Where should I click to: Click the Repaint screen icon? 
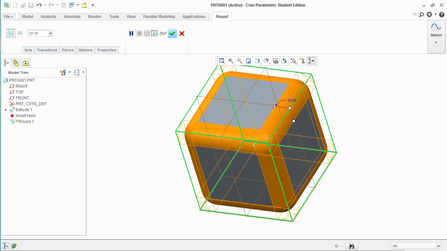tap(248, 61)
